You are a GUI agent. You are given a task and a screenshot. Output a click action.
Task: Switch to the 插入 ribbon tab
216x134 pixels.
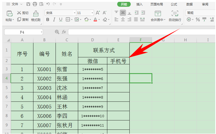pyautogui.click(x=139, y=4)
